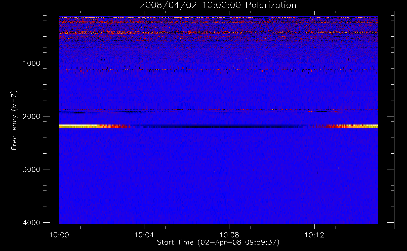Click the "Start Time (02-Apr-08 09:59:37)" x-axis label

[218, 242]
